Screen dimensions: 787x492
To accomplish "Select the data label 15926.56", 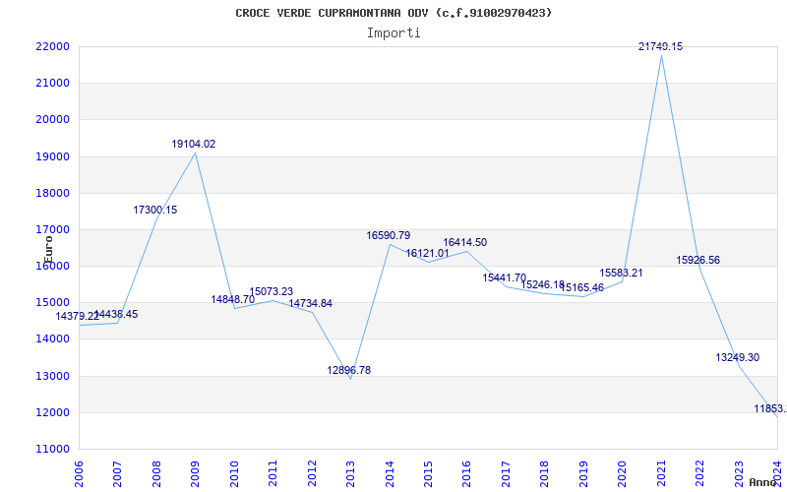I will [x=698, y=261].
